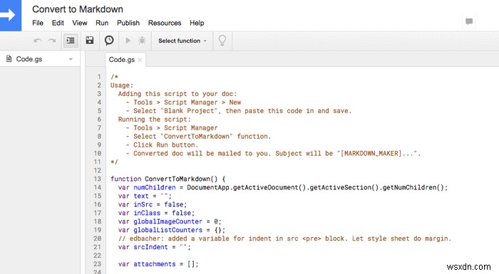Click the 'var srcIndent' code line
The image size is (499, 274).
155,247
